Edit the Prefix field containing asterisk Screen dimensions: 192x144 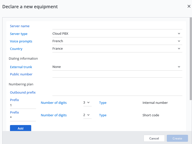point(23,118)
